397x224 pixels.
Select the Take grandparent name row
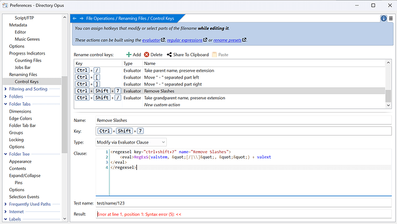(x=230, y=98)
